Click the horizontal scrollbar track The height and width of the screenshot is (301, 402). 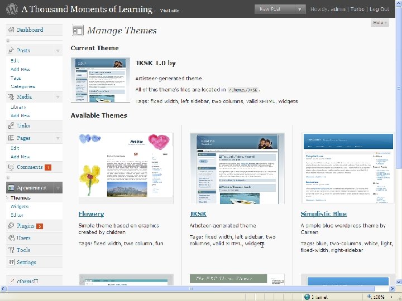pos(198,289)
